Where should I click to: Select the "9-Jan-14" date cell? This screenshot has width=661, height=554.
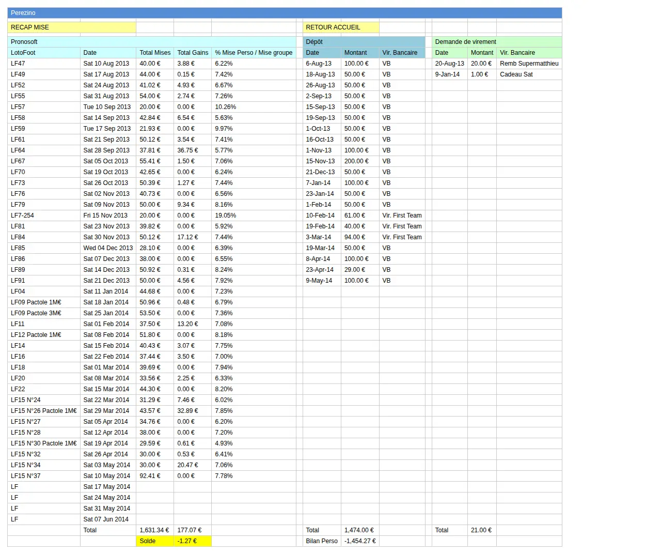[x=450, y=74]
